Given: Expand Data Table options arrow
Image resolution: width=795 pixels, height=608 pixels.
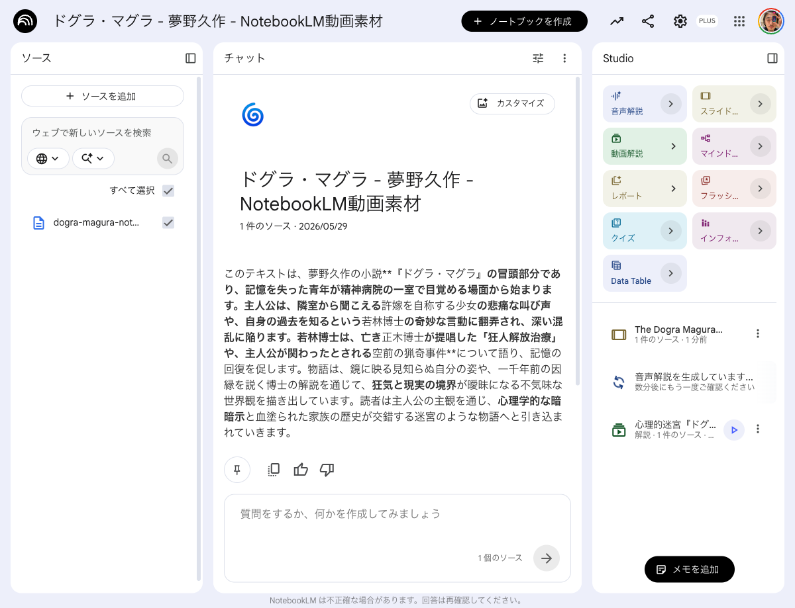Looking at the screenshot, I should [x=671, y=273].
